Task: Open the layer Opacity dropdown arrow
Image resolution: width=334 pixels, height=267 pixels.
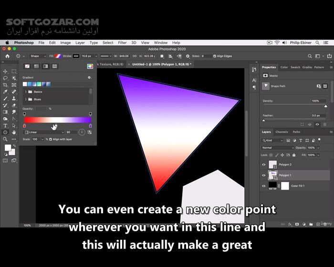Action: [318, 148]
